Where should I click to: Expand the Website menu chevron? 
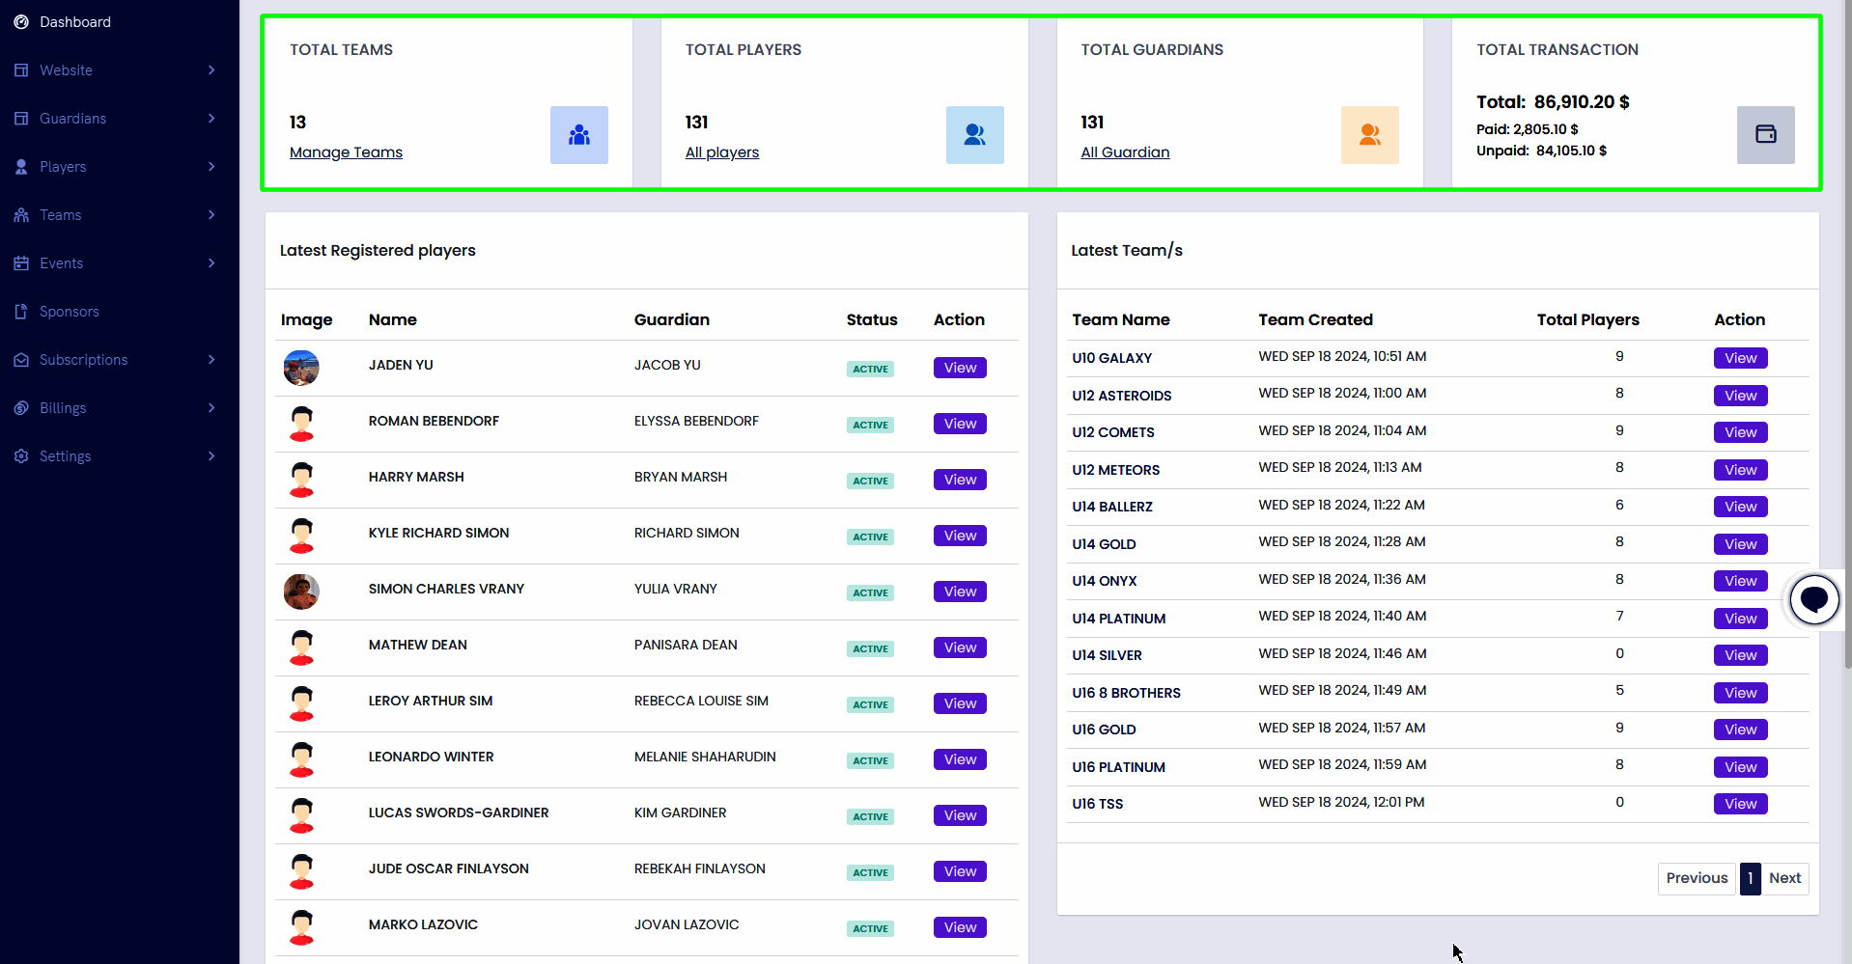(x=211, y=70)
